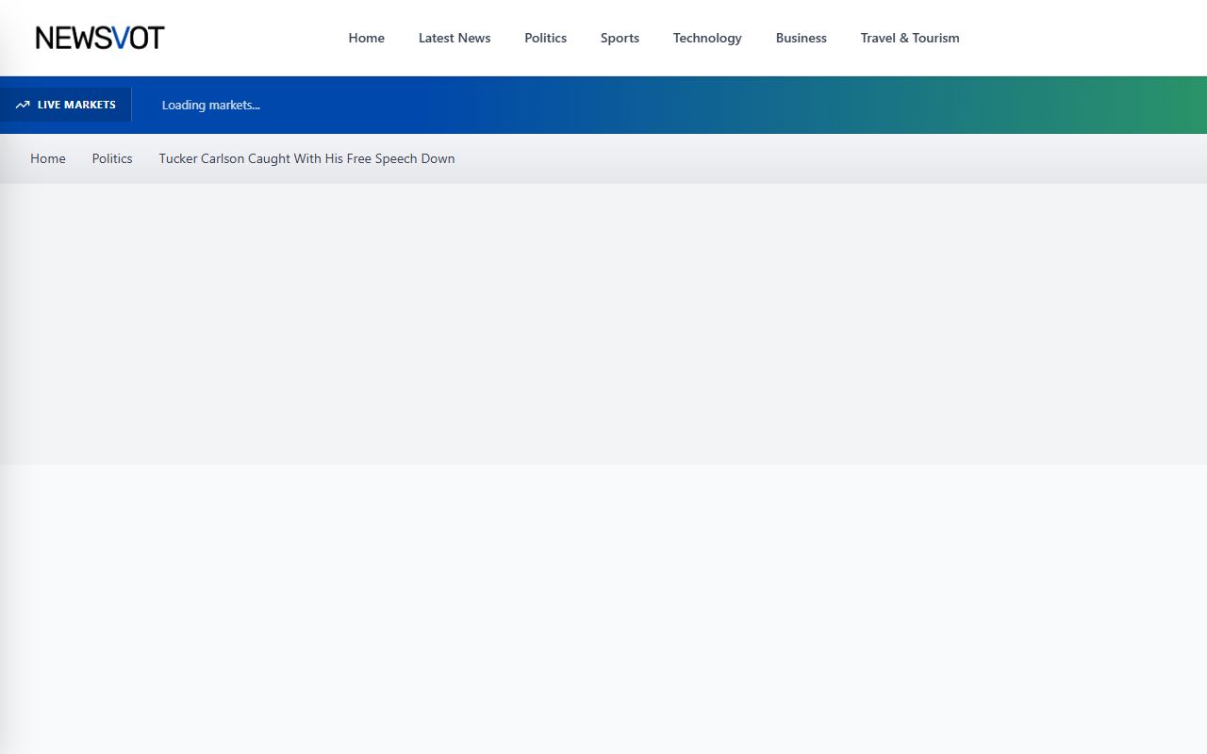Select Politics in the top navigation menu

click(545, 38)
